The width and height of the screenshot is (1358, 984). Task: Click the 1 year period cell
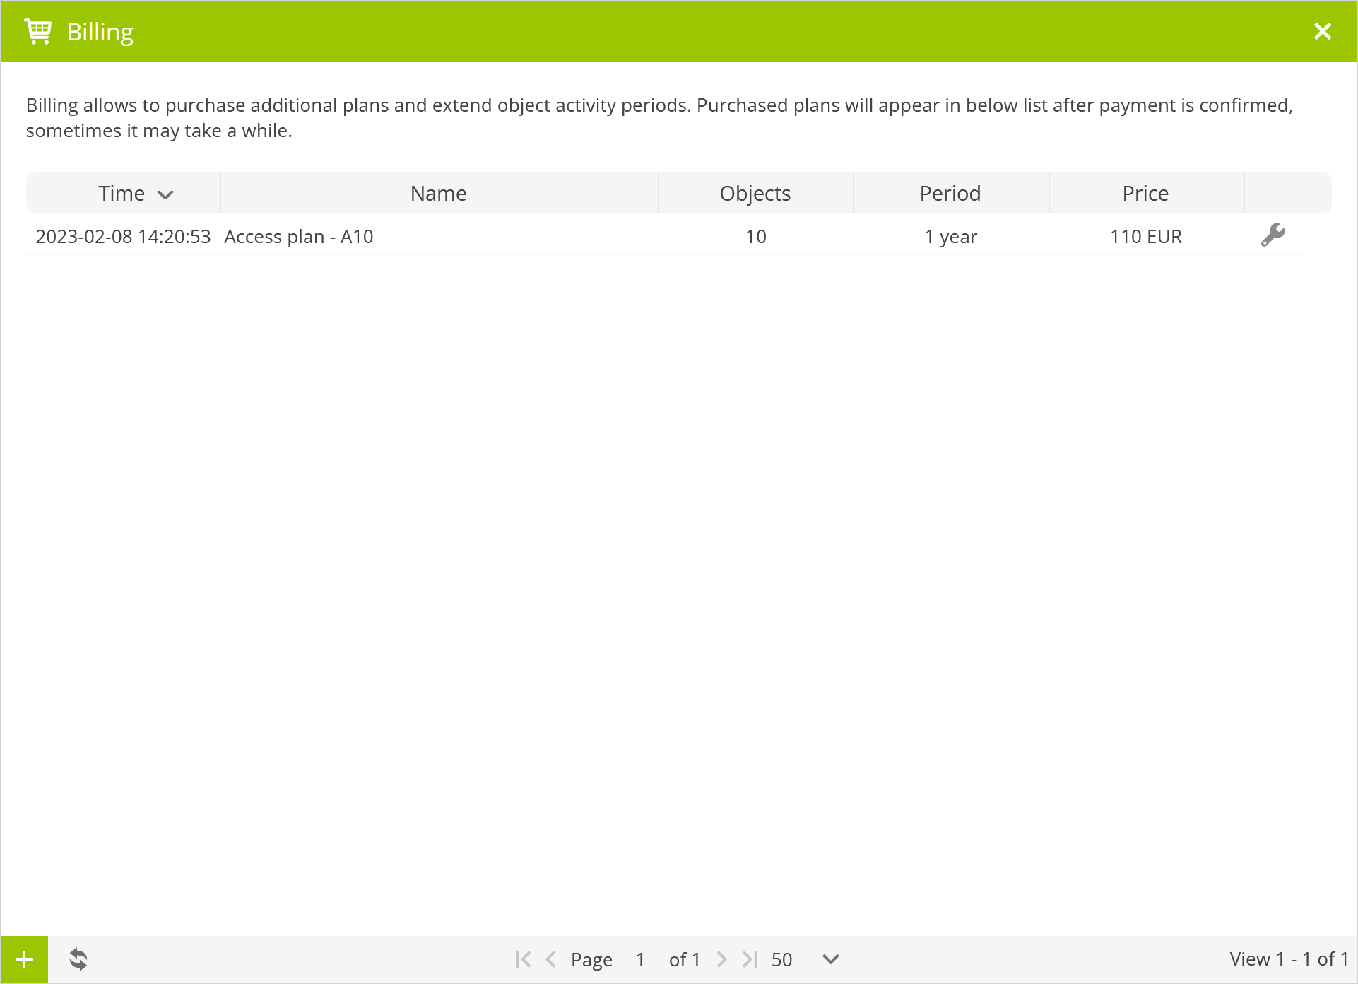(951, 237)
